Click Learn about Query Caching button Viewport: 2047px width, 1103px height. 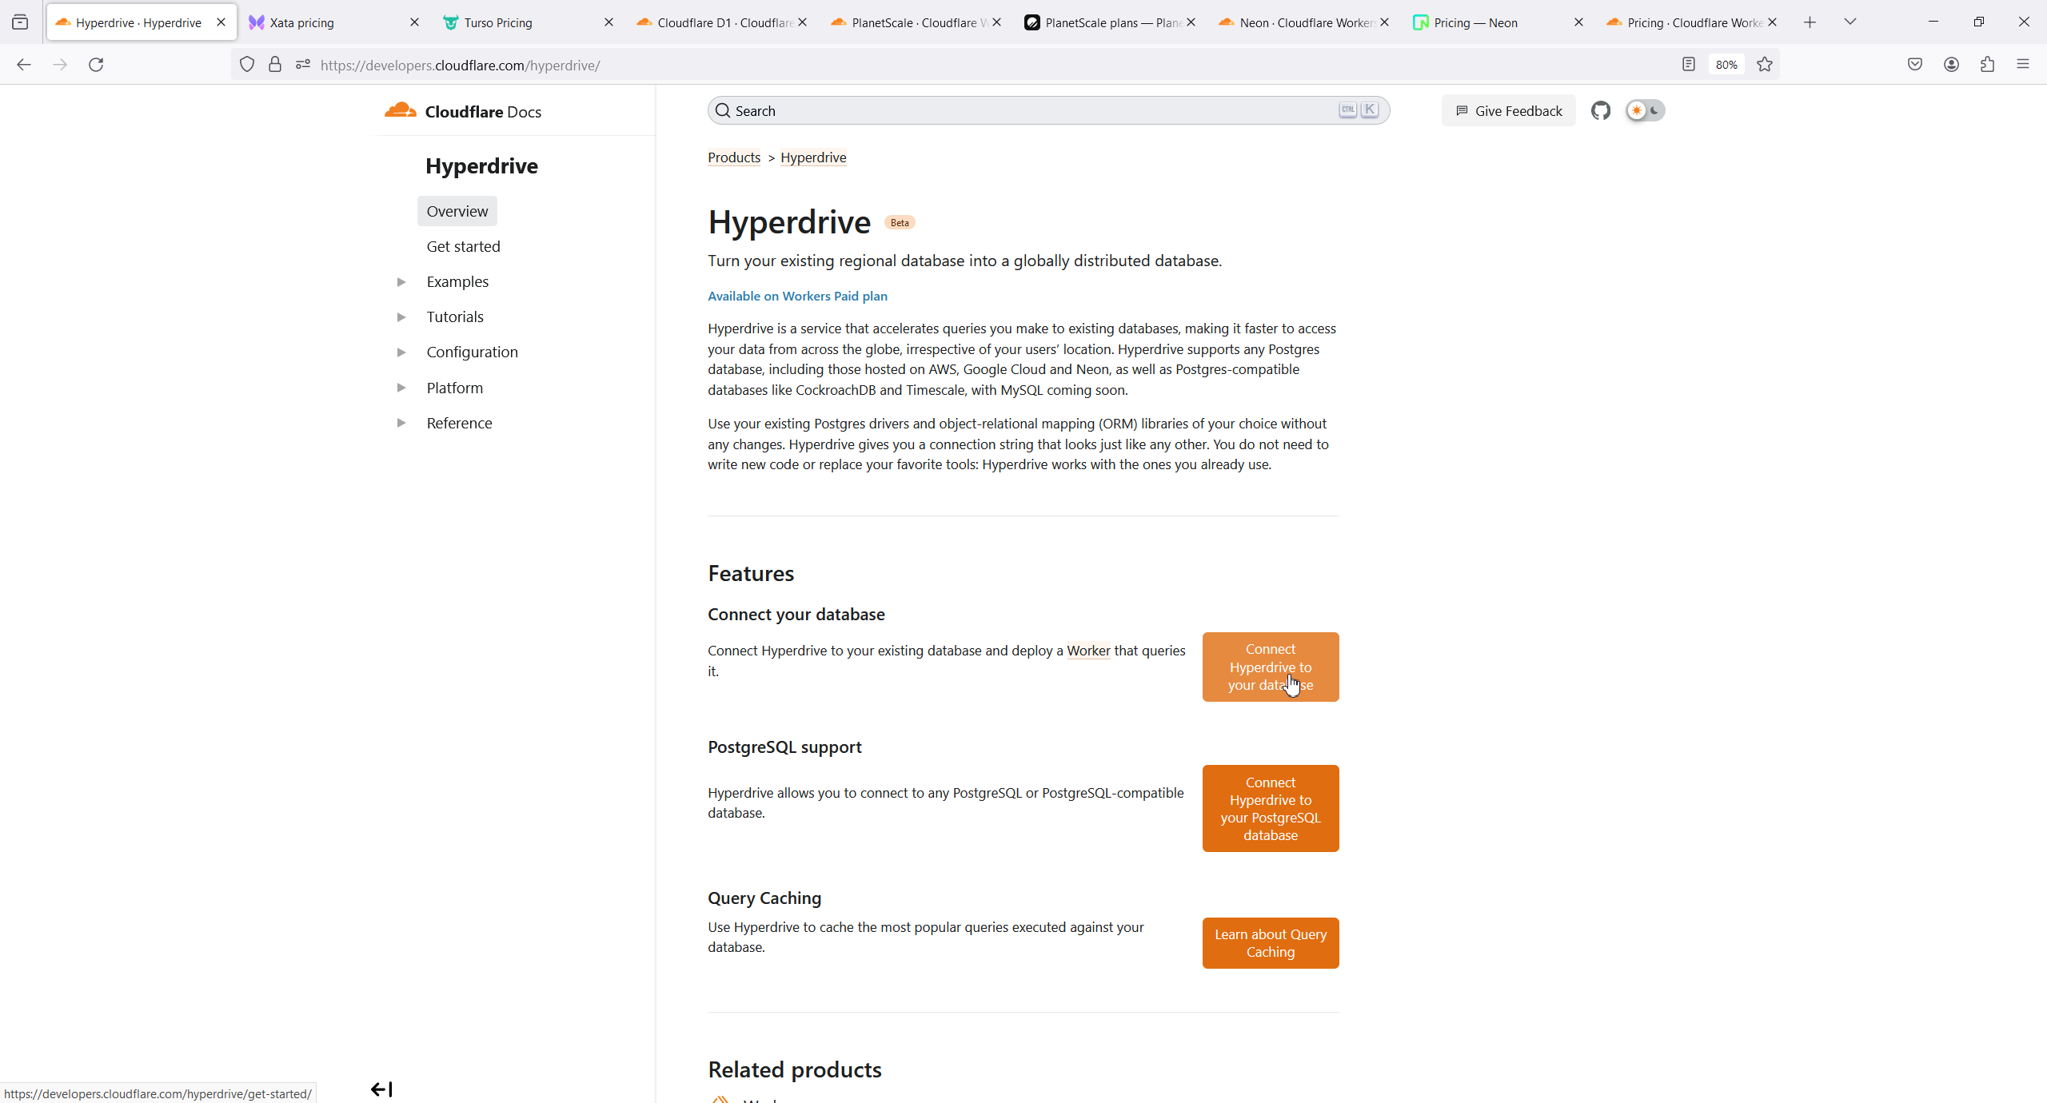click(x=1270, y=943)
